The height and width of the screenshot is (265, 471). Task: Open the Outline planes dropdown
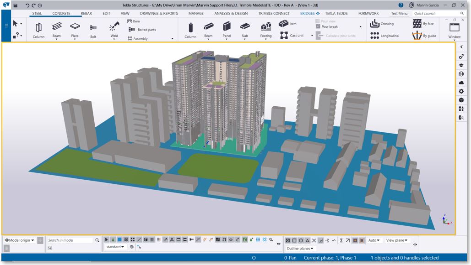point(300,249)
